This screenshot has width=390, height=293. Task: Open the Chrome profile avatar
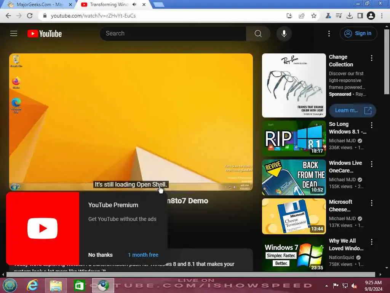coord(371,16)
